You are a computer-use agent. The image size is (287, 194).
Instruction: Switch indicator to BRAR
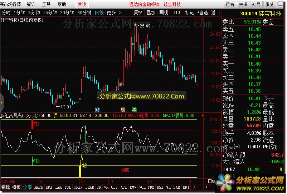(x=90, y=187)
